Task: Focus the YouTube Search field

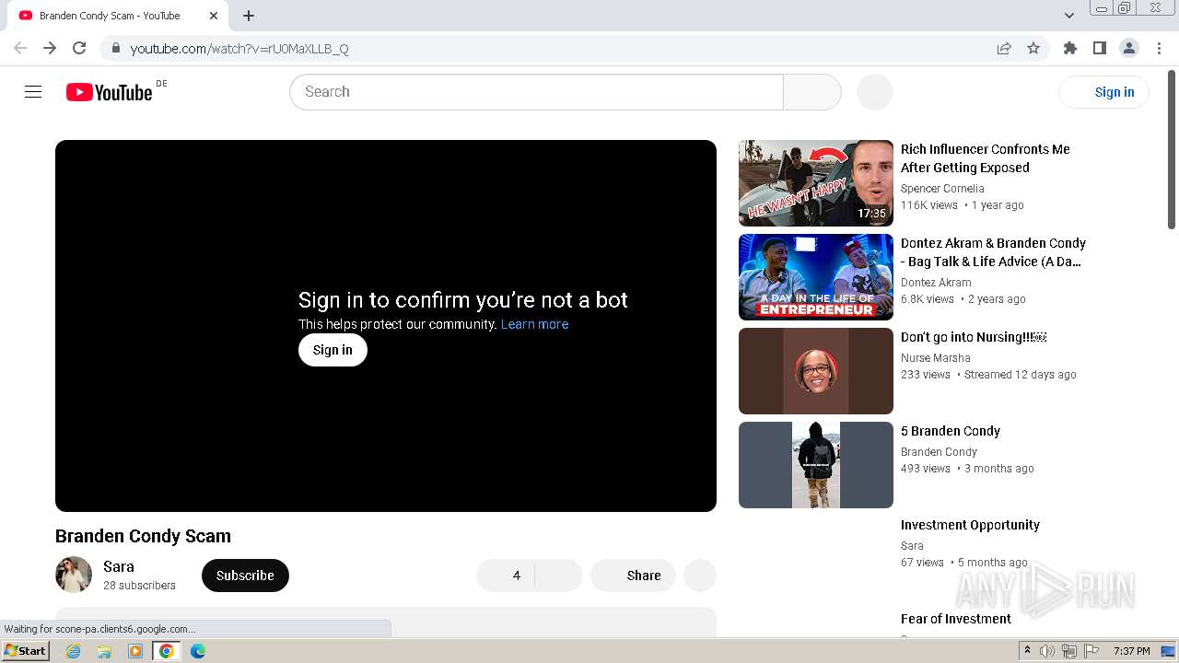Action: coord(536,92)
